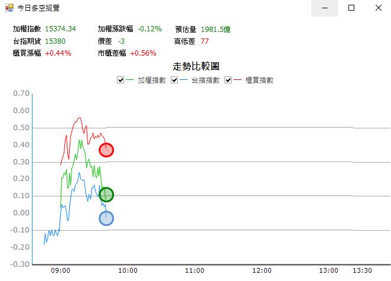Click the 市櫃差幅 value +0.56%
This screenshot has width=391, height=281.
click(143, 53)
